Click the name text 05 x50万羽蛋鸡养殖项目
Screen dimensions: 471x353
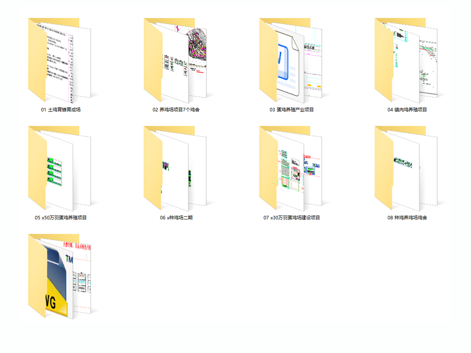[x=61, y=218]
